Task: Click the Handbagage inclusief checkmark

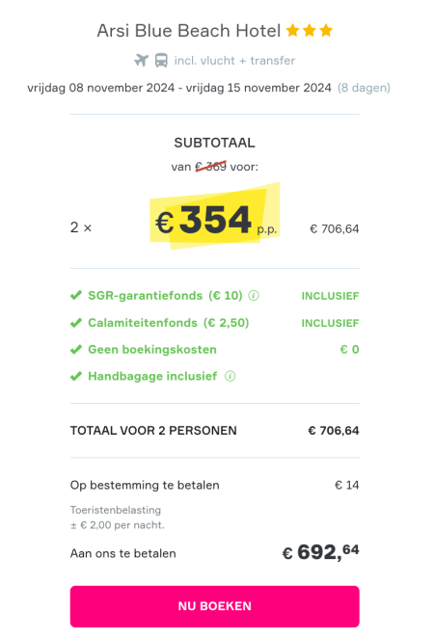Action: tap(76, 376)
